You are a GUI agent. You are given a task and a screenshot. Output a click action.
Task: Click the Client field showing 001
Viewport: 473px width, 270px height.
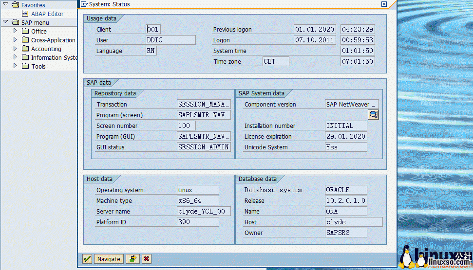pyautogui.click(x=153, y=29)
